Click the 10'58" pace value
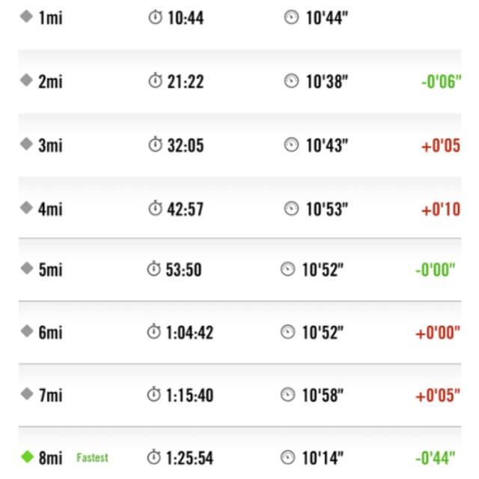 pos(323,394)
